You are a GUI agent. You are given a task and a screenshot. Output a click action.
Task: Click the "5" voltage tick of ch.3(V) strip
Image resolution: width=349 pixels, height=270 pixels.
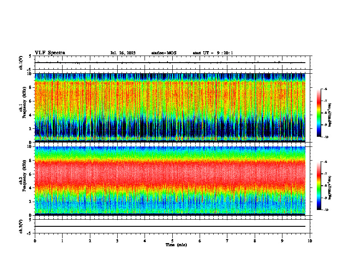(x=30, y=220)
